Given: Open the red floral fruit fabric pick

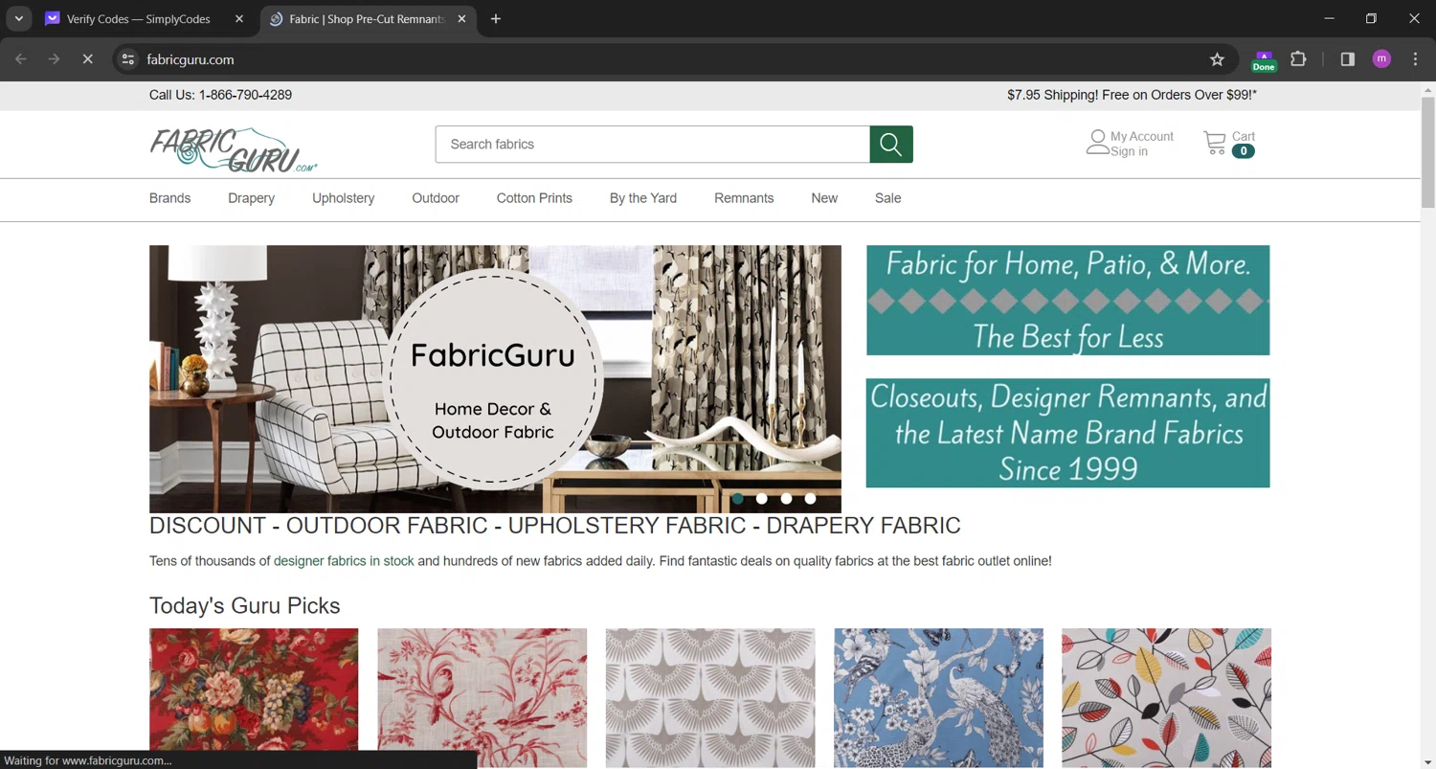Looking at the screenshot, I should tap(254, 697).
